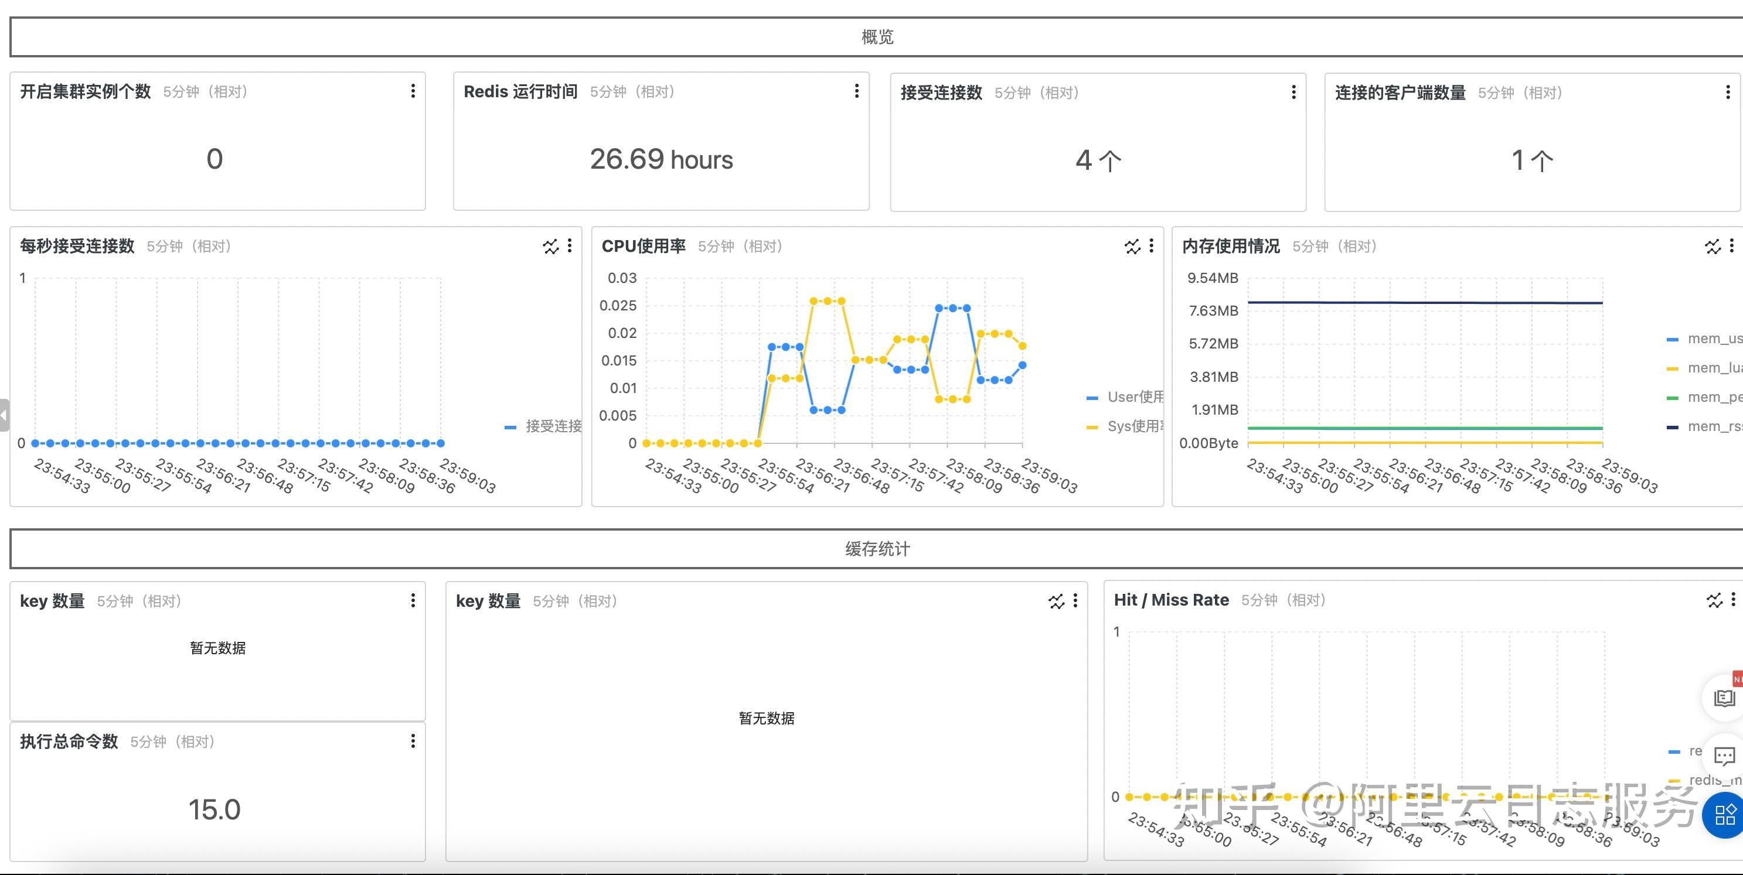Click 暂无数据 in the small key 数量 panel
The image size is (1743, 875).
(x=218, y=648)
